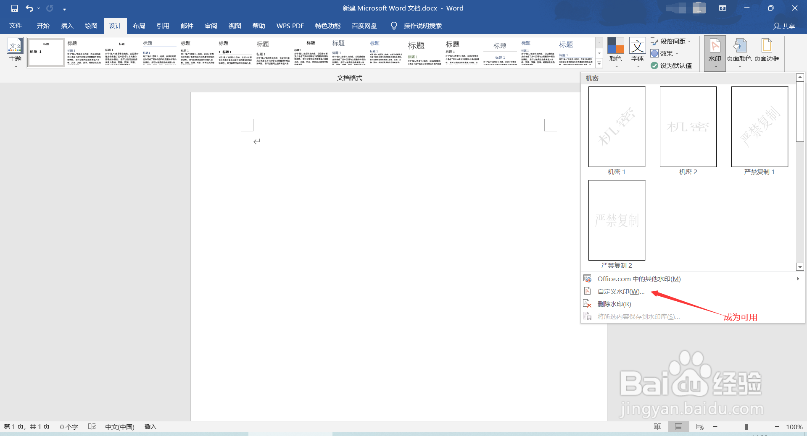
Task: Click the zoom out minus button
Action: (x=715, y=427)
